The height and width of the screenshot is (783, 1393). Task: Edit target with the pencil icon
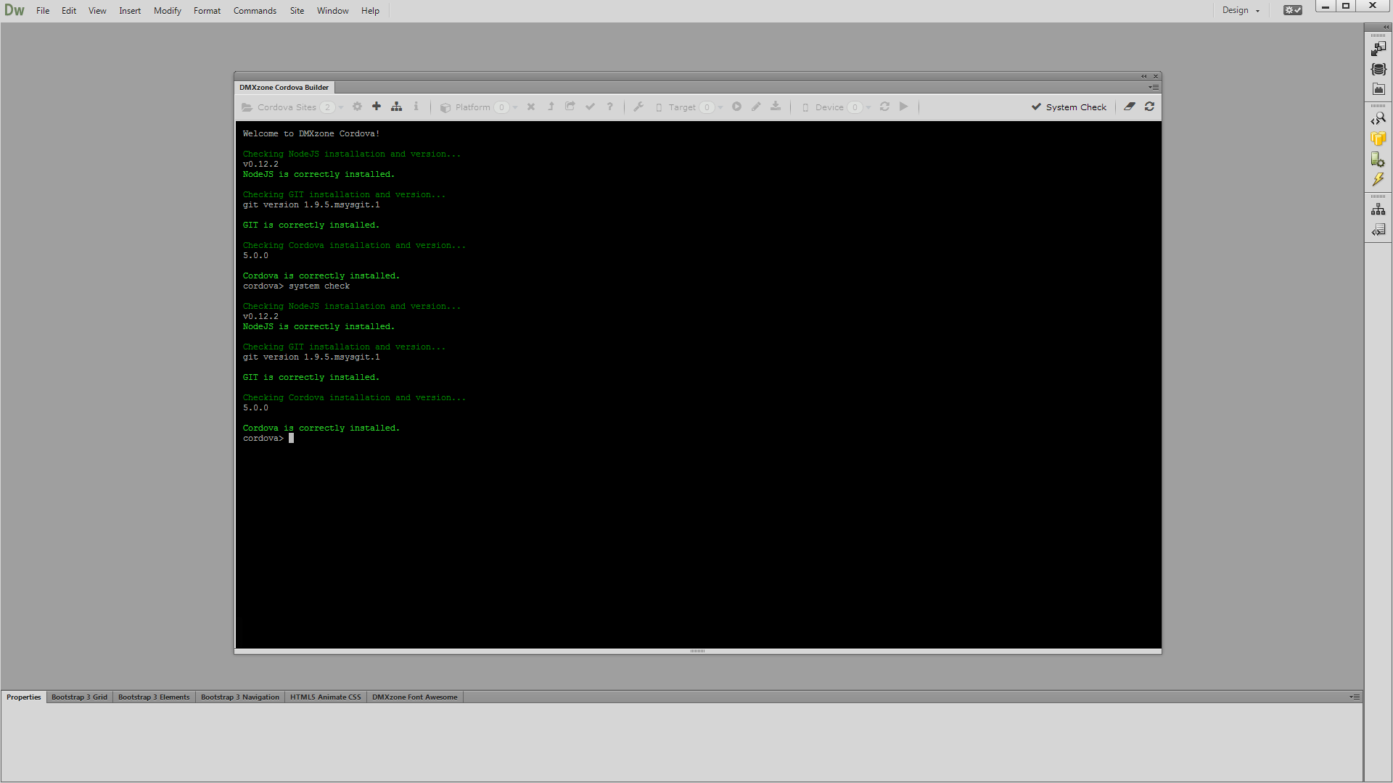[x=756, y=107]
